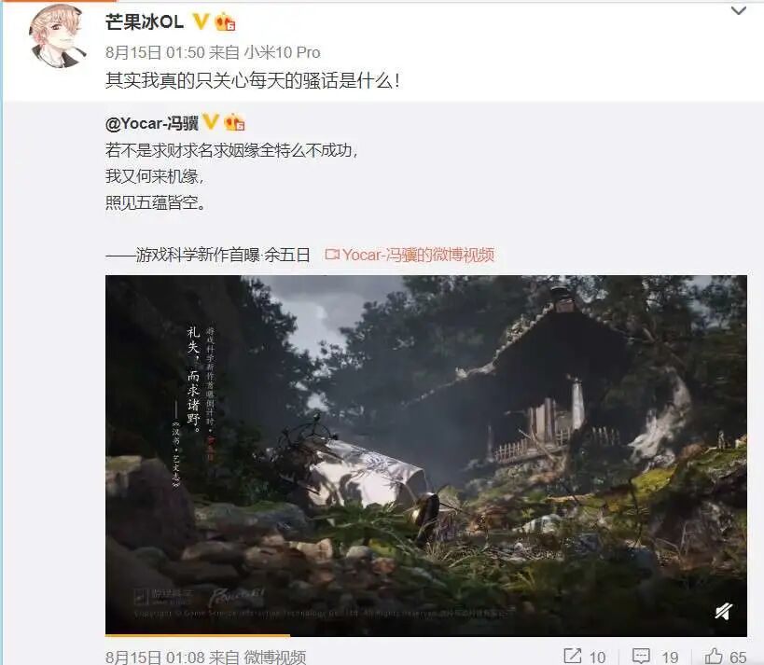Unmute the video via the speaker icon
The image size is (764, 665).
coord(724,611)
